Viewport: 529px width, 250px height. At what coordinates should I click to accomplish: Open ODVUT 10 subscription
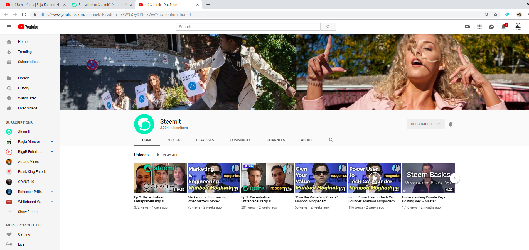[30, 182]
